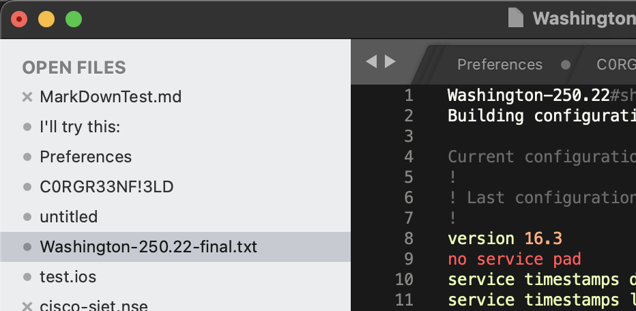Click the document icon in title bar
The height and width of the screenshot is (311, 636).
[x=515, y=18]
